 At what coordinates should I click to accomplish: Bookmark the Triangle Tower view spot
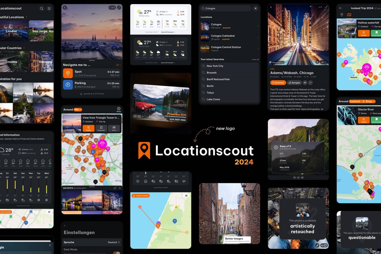tap(101, 128)
